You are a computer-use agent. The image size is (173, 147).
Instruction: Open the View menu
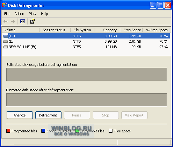coord(32,14)
